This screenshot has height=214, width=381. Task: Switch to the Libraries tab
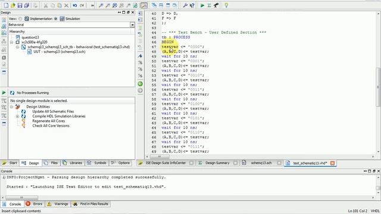(x=73, y=163)
